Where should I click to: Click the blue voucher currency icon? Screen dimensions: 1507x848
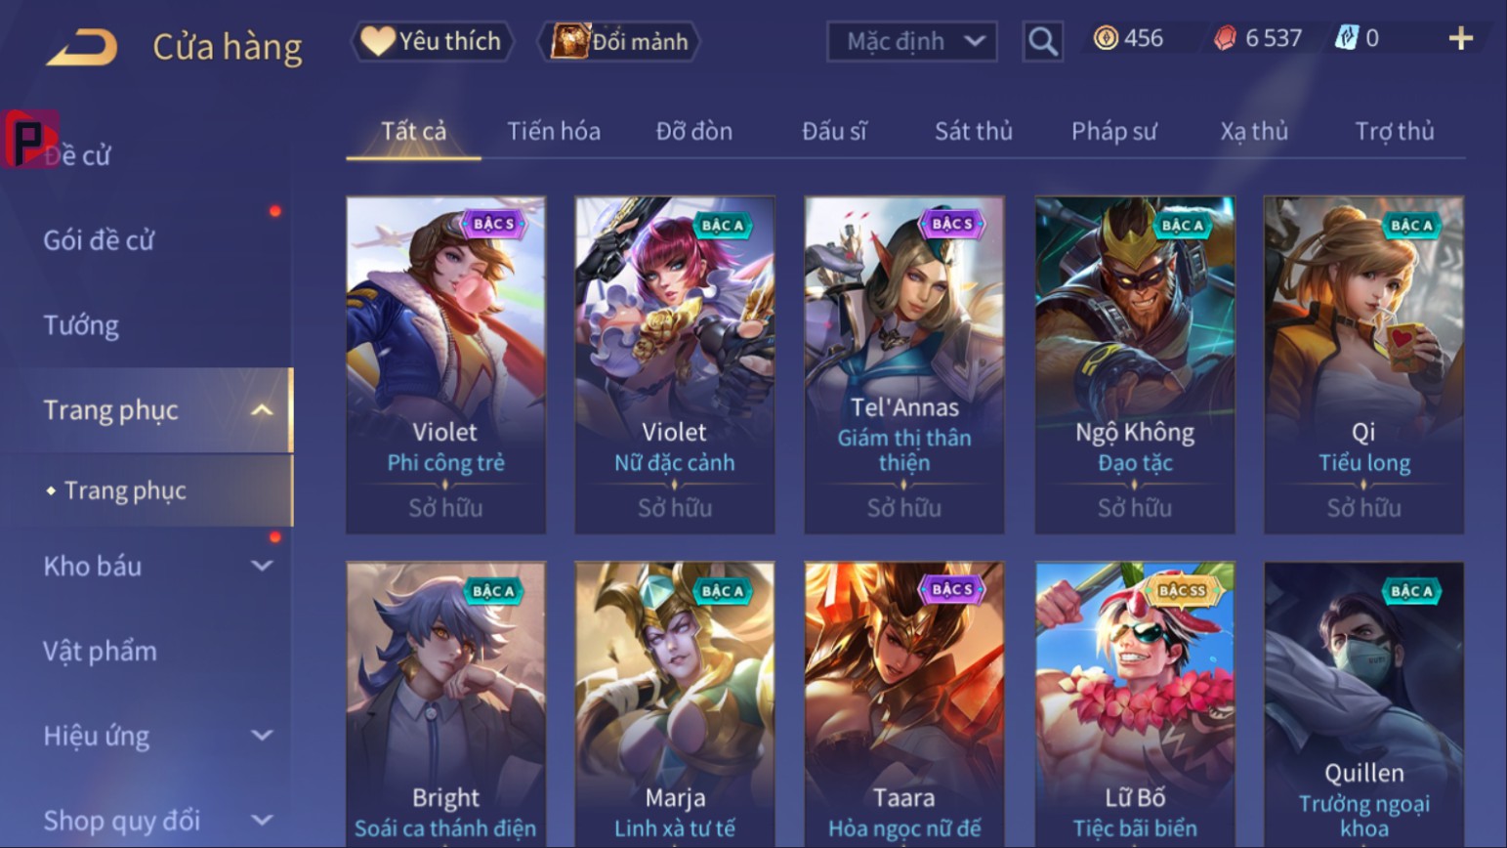coord(1346,38)
